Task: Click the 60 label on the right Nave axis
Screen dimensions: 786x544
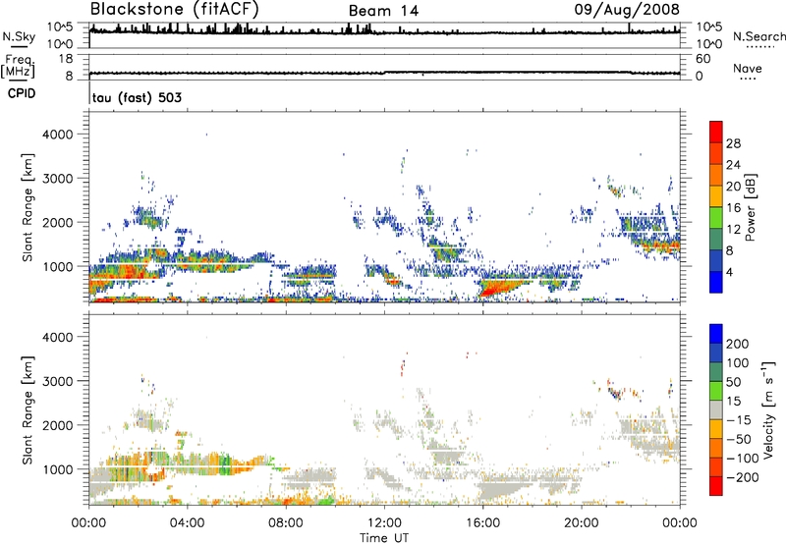Action: point(703,59)
